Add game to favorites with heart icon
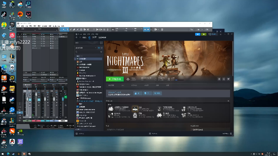 (228, 79)
